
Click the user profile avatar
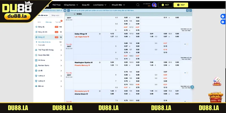[x=154, y=5]
